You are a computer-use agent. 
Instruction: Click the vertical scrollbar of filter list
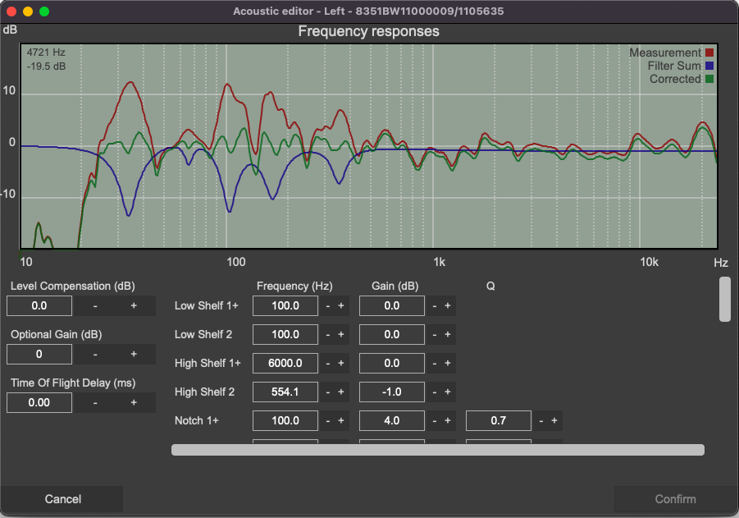coord(724,300)
